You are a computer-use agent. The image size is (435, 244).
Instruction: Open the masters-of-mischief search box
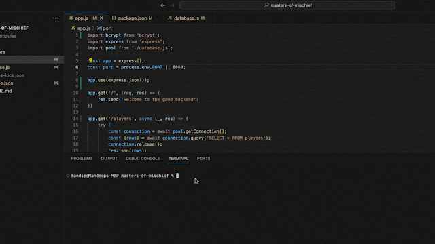[287, 5]
